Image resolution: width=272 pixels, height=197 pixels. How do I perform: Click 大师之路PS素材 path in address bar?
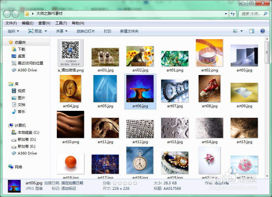click(x=49, y=14)
